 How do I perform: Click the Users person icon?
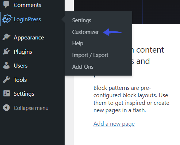6,65
